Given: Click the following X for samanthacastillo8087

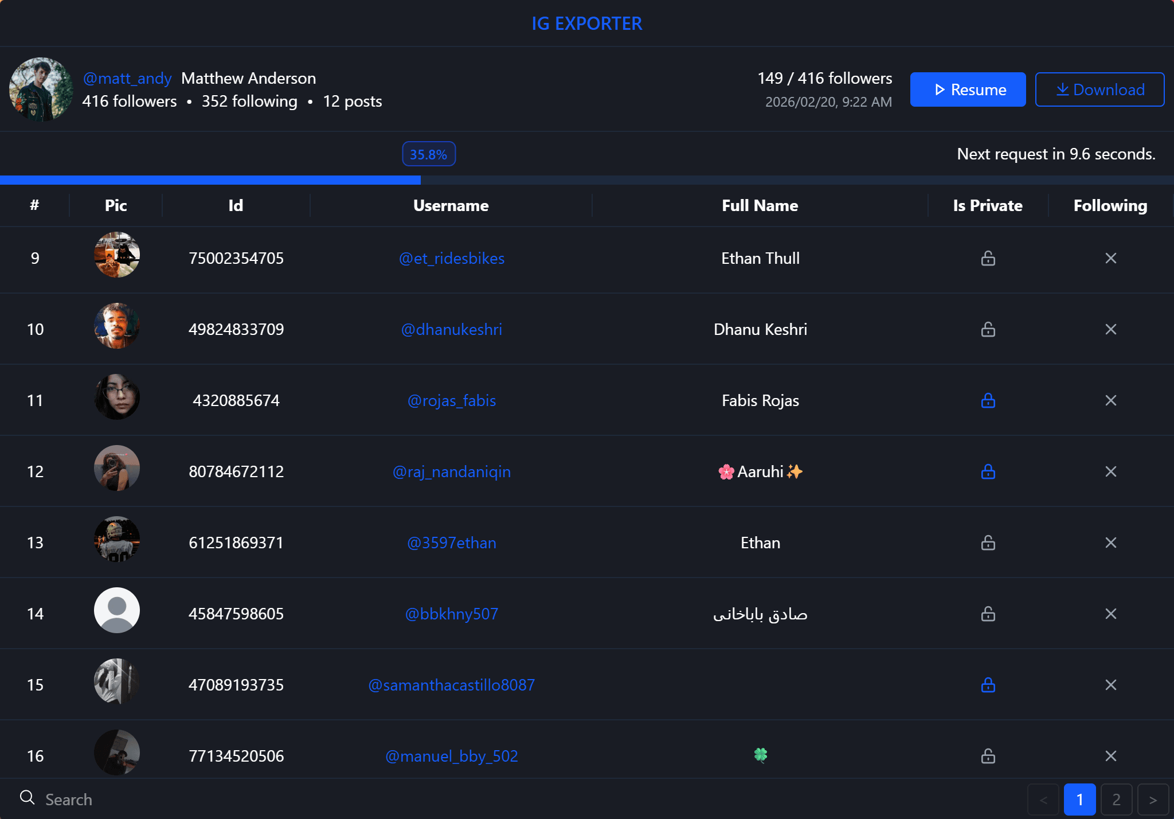Looking at the screenshot, I should [1110, 685].
